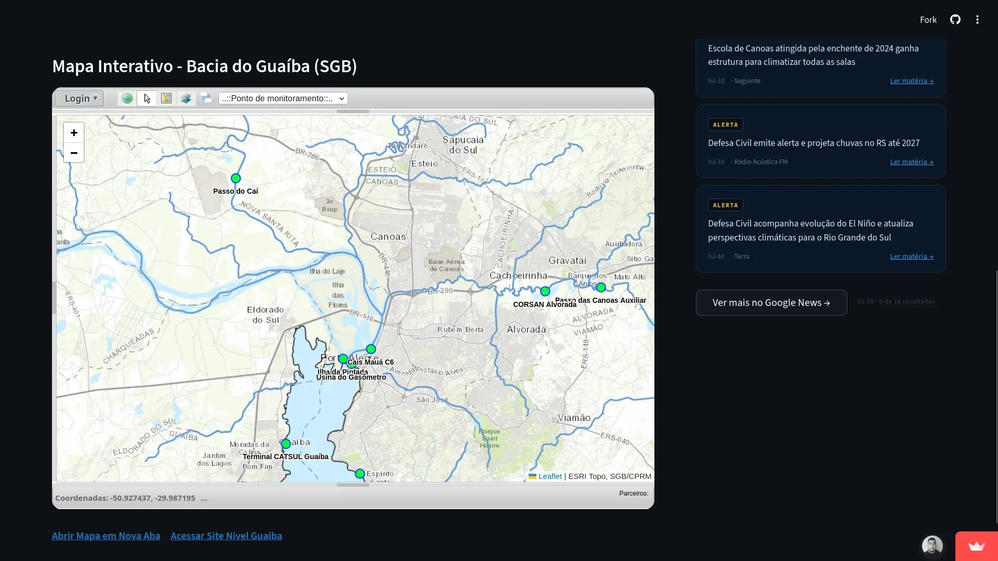Click the Streamlit crown badge
Image resolution: width=998 pixels, height=561 pixels.
977,546
